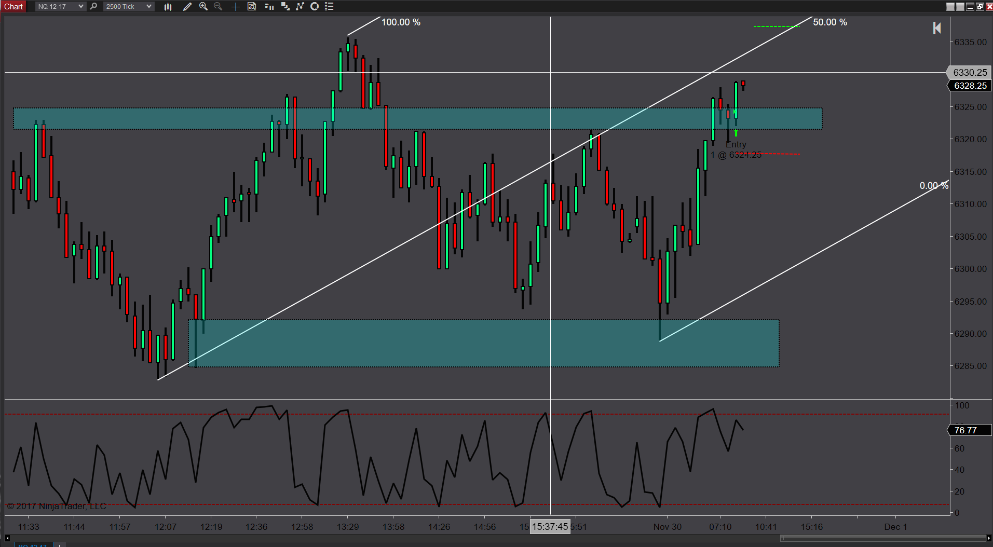Open the 2500 Tick interval dropdown
This screenshot has height=547, width=993.
pyautogui.click(x=128, y=6)
